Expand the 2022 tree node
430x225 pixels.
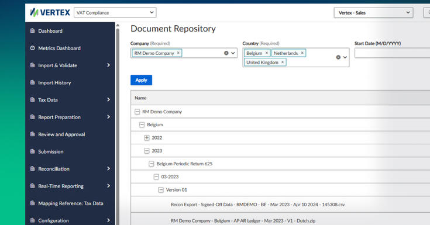[147, 137]
